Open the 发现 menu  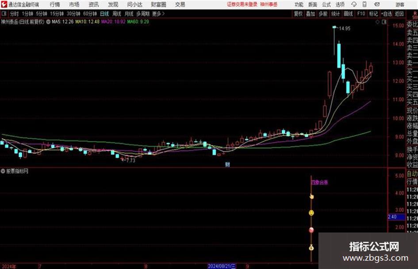[x=113, y=4]
